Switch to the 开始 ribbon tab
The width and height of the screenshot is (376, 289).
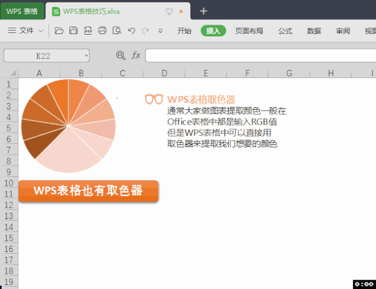click(x=184, y=31)
